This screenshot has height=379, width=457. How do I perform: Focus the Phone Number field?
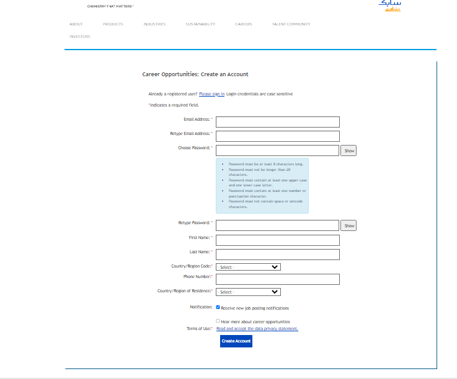click(278, 279)
